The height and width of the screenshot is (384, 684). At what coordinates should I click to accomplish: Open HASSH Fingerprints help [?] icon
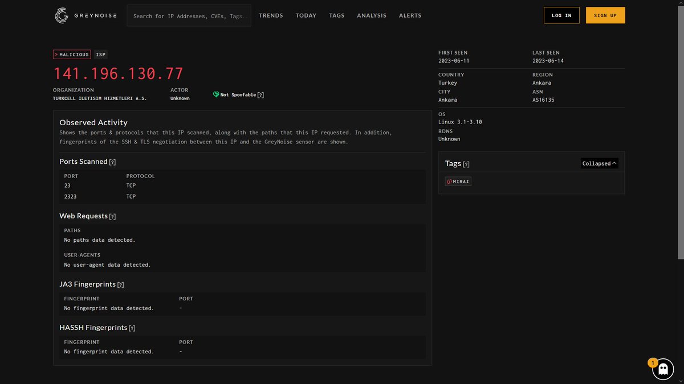point(132,328)
